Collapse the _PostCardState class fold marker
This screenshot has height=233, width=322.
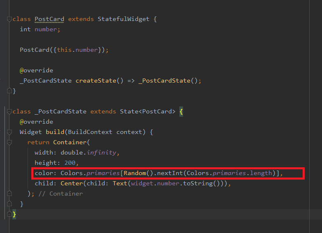[x=9, y=112]
